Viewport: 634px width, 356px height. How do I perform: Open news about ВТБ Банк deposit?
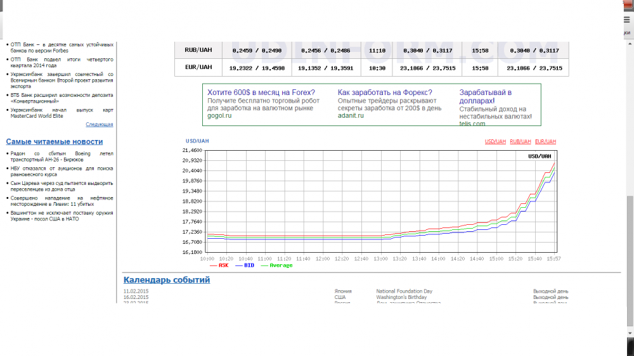coord(61,98)
